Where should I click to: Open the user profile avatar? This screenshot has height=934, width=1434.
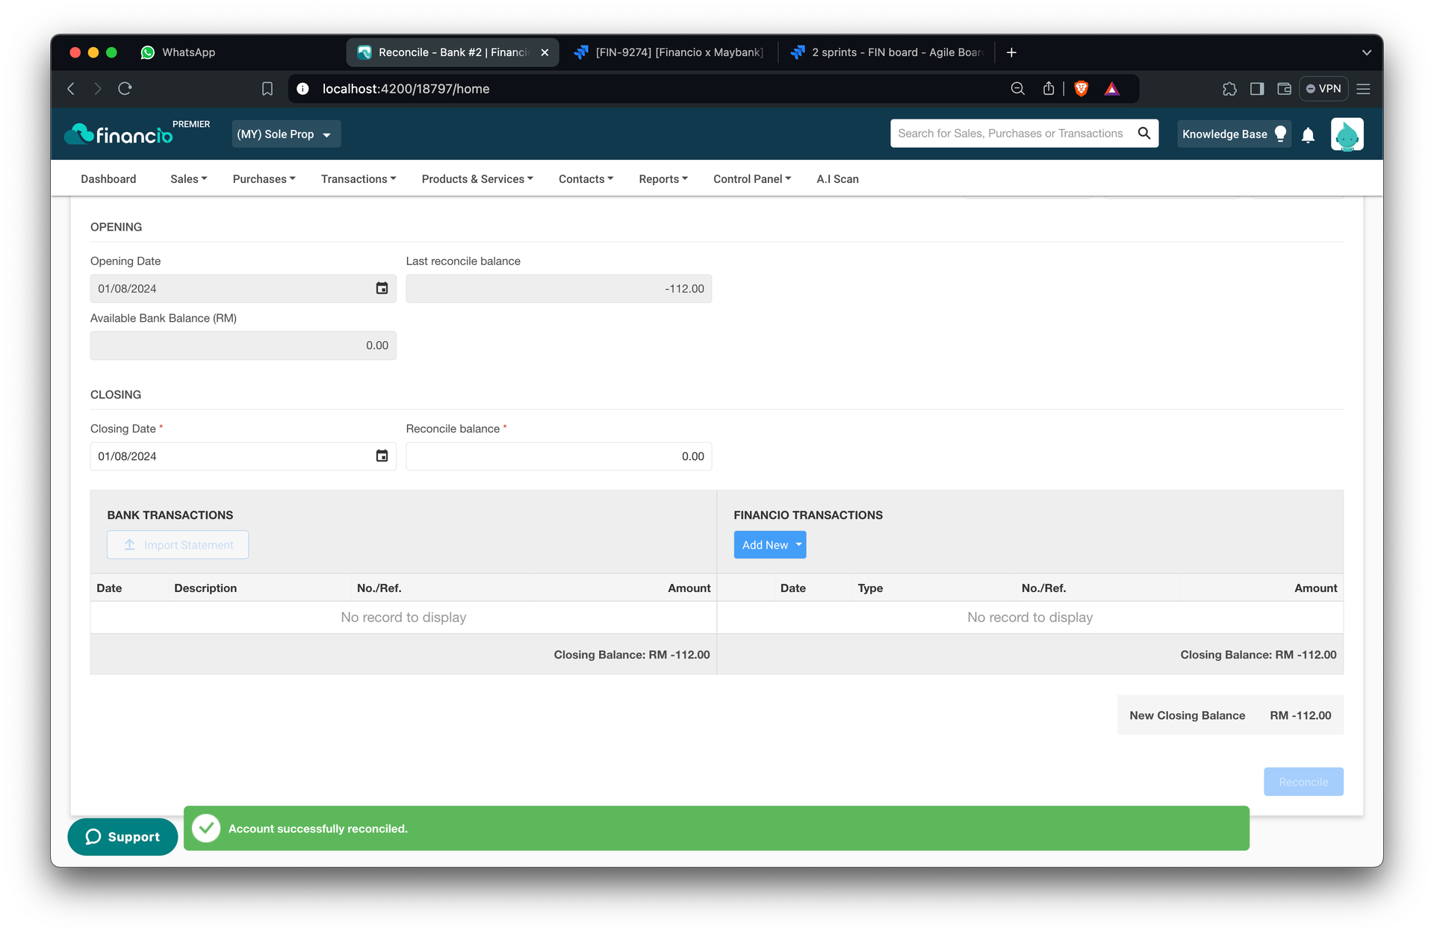pyautogui.click(x=1347, y=134)
